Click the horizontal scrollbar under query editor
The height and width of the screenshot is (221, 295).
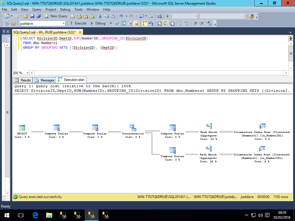158,73
